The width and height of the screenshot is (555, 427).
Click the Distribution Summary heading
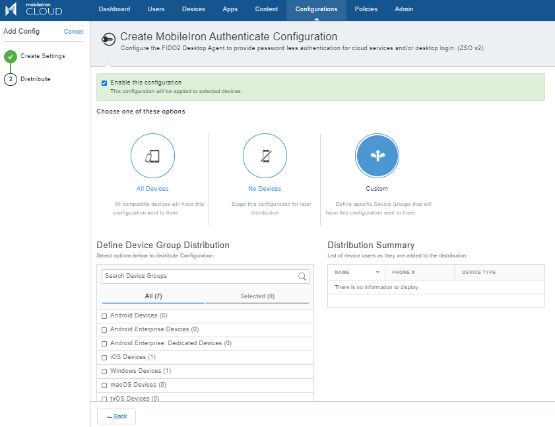[371, 245]
